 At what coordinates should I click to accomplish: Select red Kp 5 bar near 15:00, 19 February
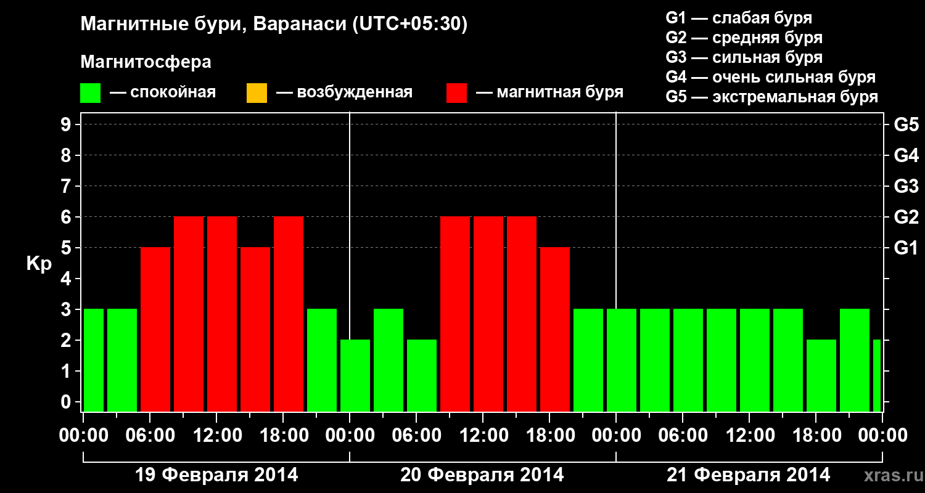[255, 330]
